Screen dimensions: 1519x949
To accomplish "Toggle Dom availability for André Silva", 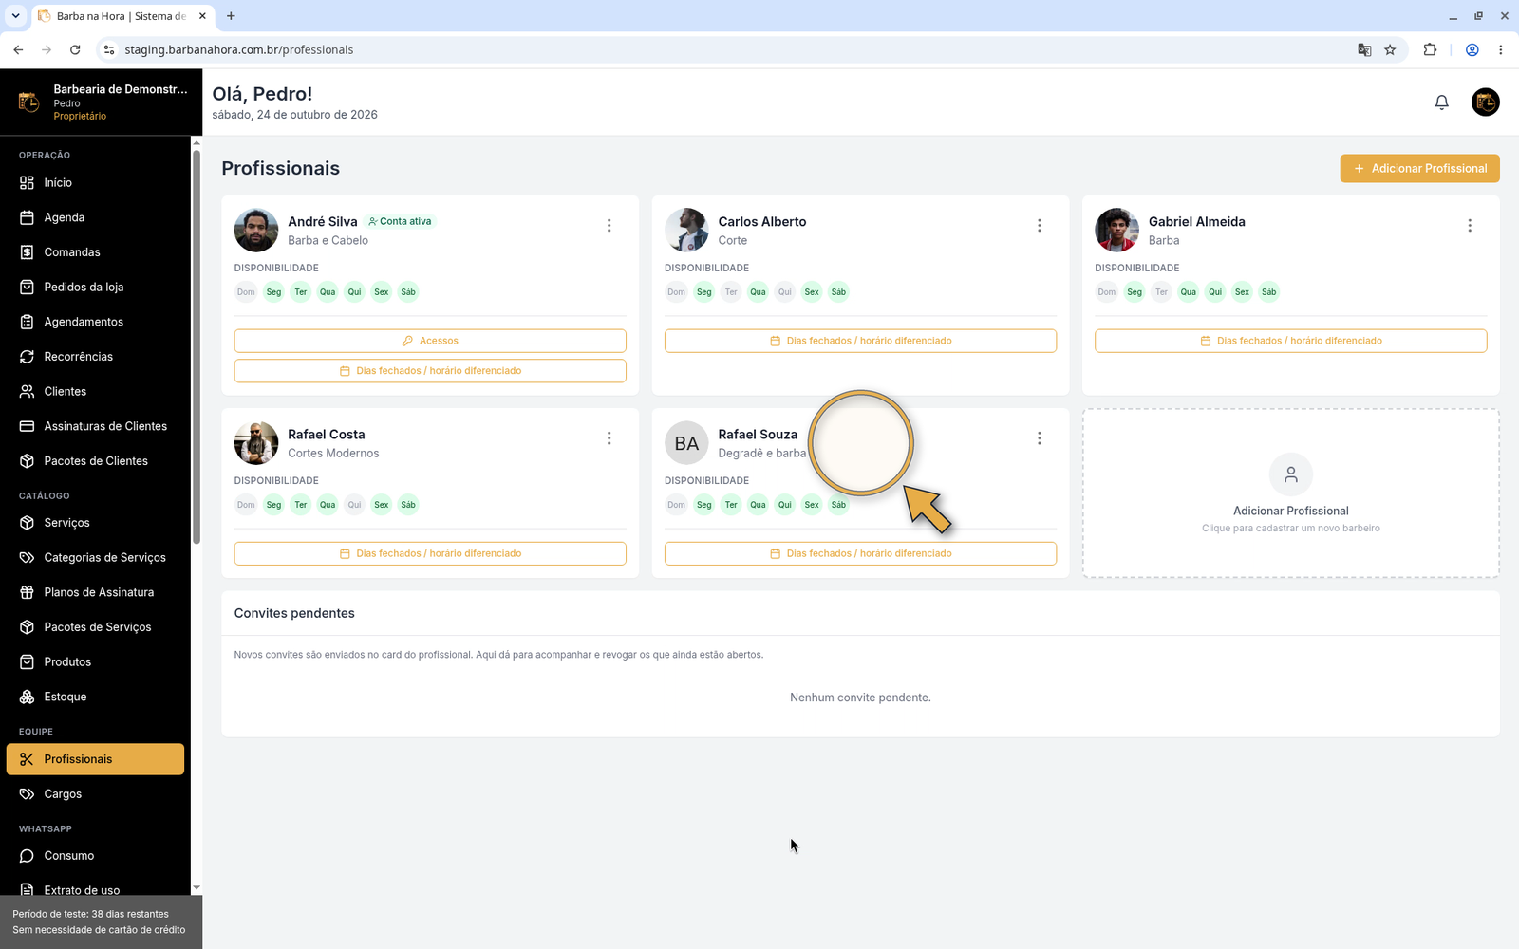I will point(246,292).
